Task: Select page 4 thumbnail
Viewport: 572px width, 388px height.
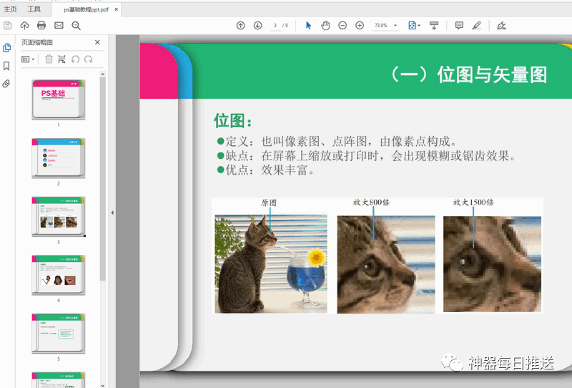Action: point(59,275)
